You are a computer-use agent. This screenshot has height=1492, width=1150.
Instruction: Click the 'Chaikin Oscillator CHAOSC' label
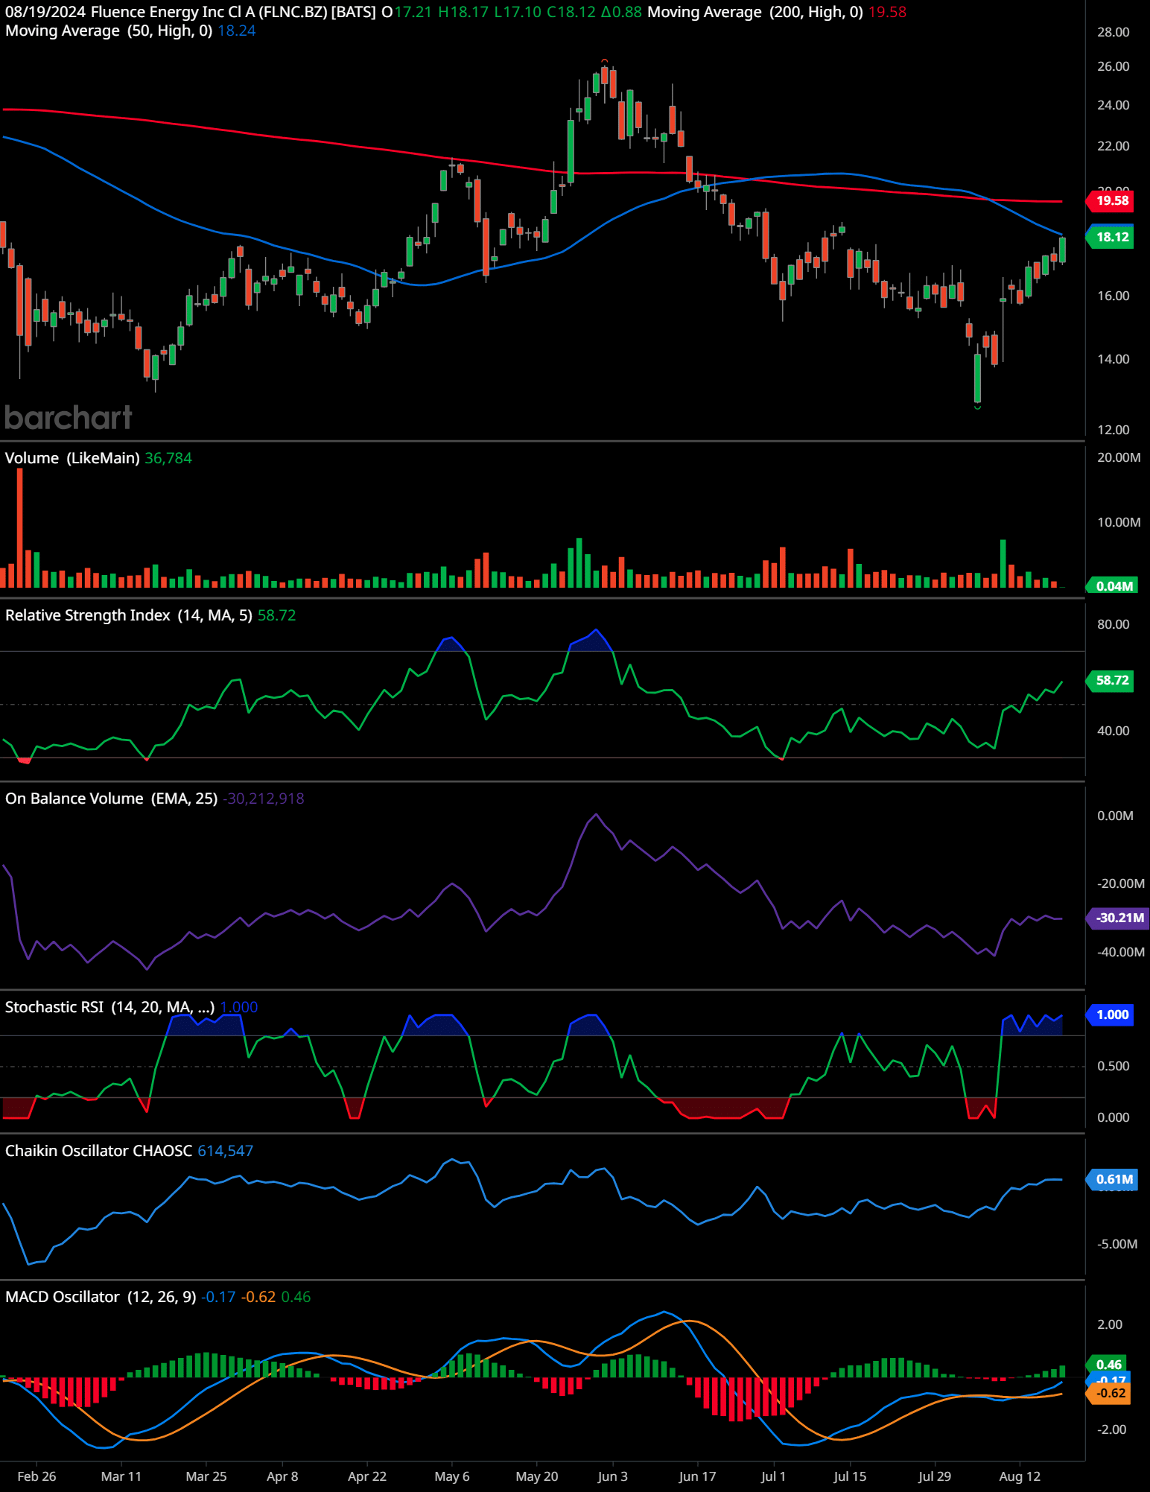click(x=99, y=1151)
